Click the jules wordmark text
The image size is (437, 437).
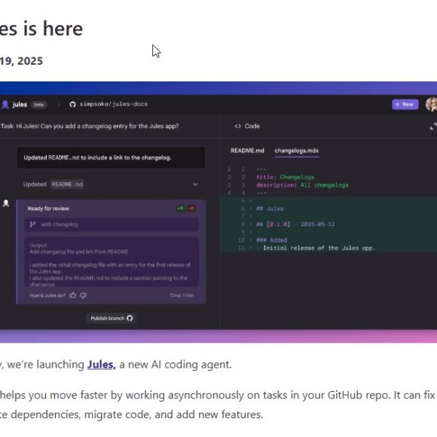point(20,105)
